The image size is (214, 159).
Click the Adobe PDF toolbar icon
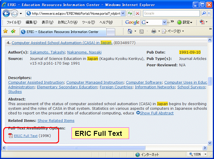pyautogui.click(x=202, y=22)
